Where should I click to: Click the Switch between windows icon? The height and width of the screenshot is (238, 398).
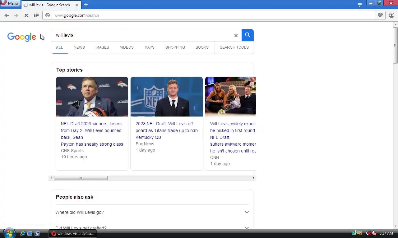click(37, 233)
